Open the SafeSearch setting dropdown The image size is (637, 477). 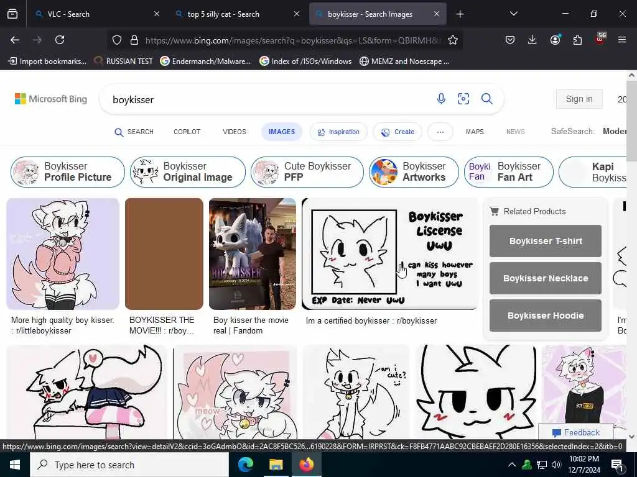pos(589,132)
